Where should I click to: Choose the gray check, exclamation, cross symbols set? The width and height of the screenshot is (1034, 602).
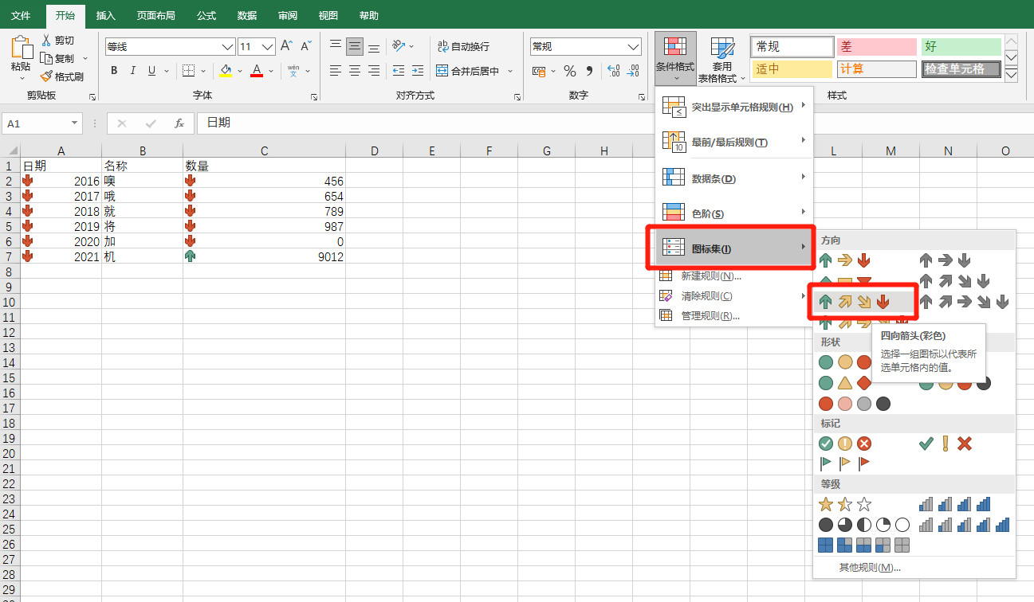pyautogui.click(x=945, y=444)
